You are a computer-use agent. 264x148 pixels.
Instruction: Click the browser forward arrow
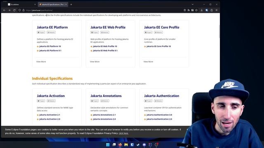tap(9, 10)
